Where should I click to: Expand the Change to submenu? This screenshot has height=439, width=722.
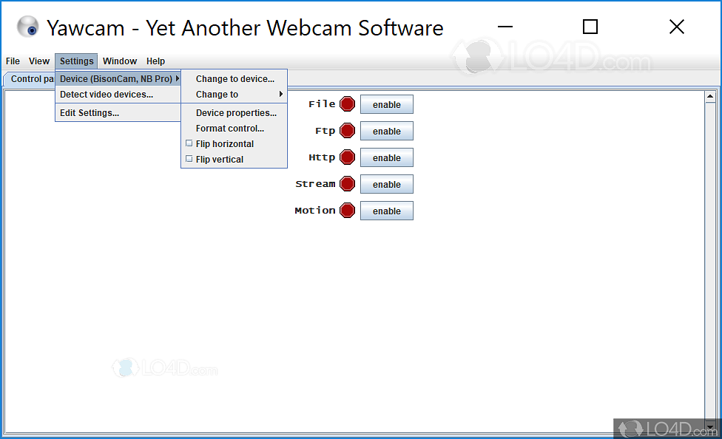(x=234, y=95)
